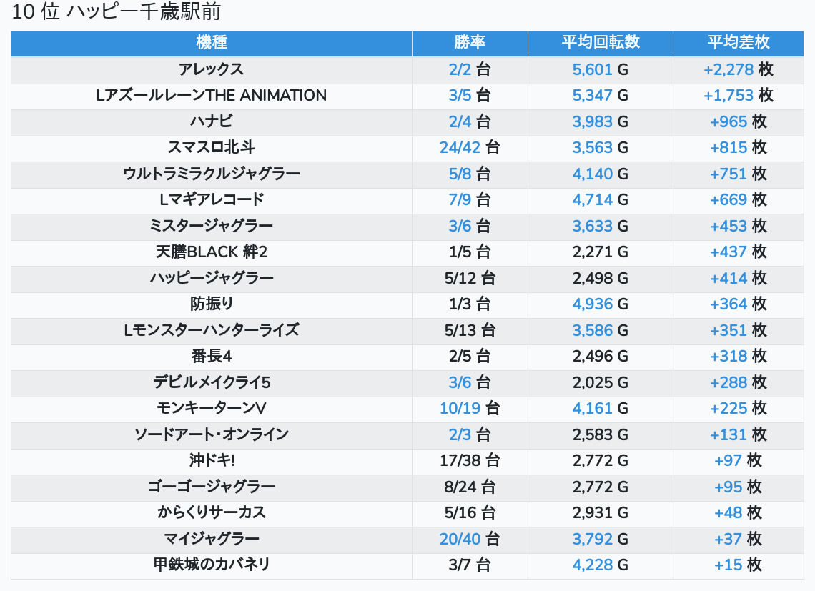Click the '天膳BLACK 絆2' machine cell
This screenshot has height=591, width=815.
[212, 252]
